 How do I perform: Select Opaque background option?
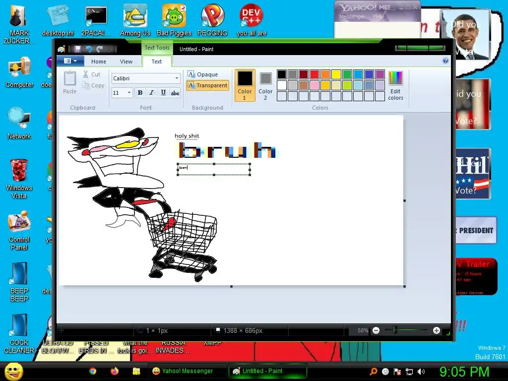coord(203,74)
